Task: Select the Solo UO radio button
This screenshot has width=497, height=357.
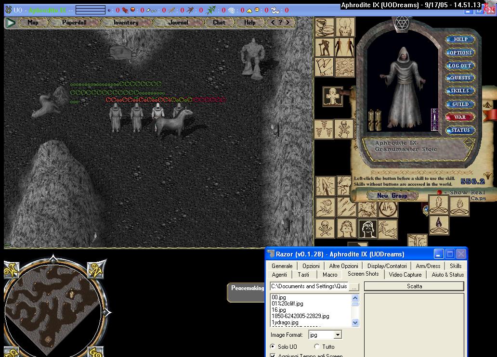Action: (273, 346)
